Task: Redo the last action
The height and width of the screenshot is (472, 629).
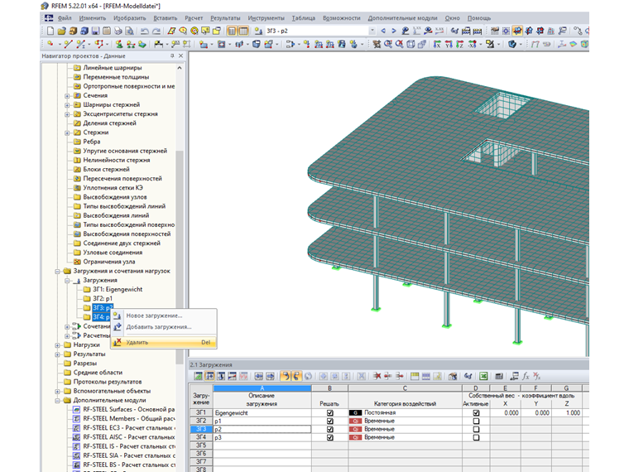Action: [x=156, y=31]
